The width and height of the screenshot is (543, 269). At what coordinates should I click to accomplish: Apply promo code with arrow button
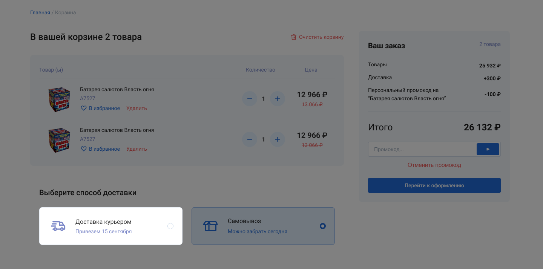tap(488, 149)
